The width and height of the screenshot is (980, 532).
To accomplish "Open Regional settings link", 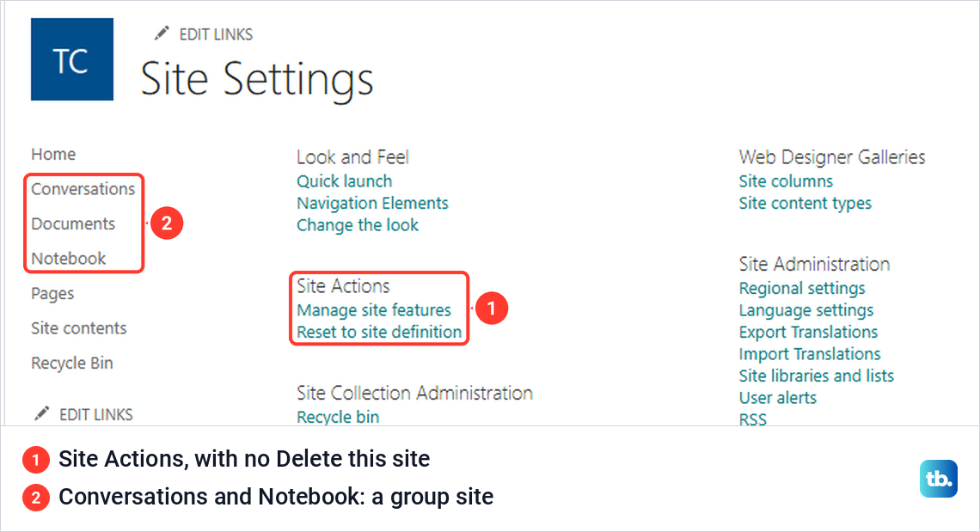I will (802, 288).
